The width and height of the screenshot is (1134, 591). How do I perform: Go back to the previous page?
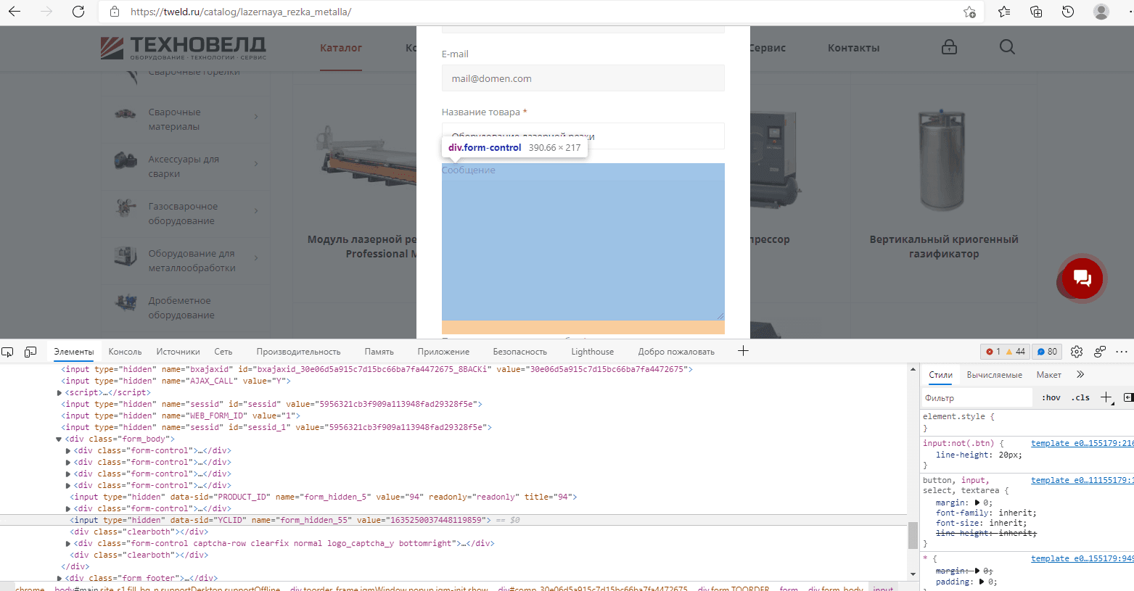point(15,12)
